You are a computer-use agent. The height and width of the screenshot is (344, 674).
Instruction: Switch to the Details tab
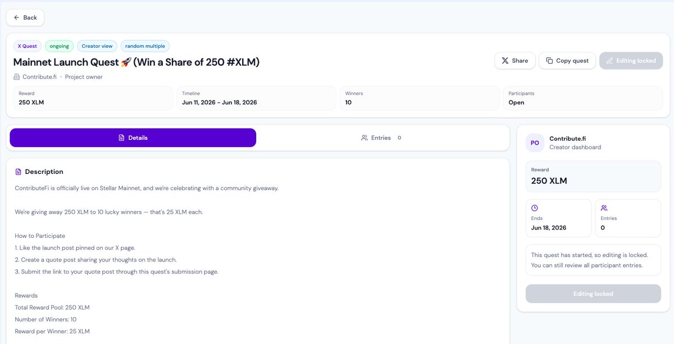(x=133, y=137)
